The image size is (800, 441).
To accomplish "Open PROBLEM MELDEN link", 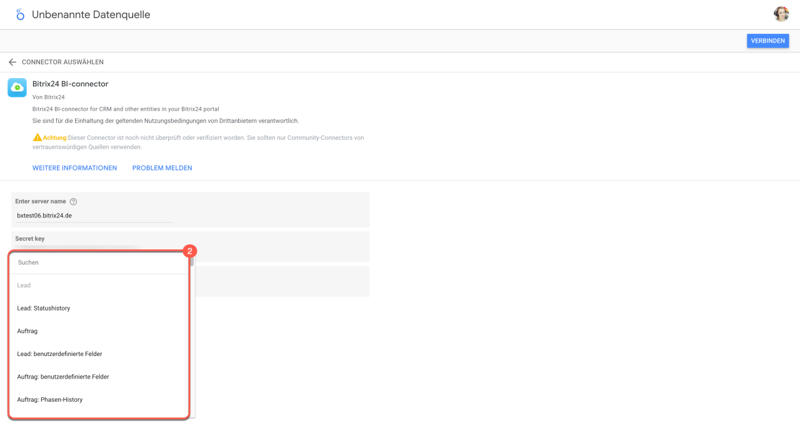I will [162, 168].
